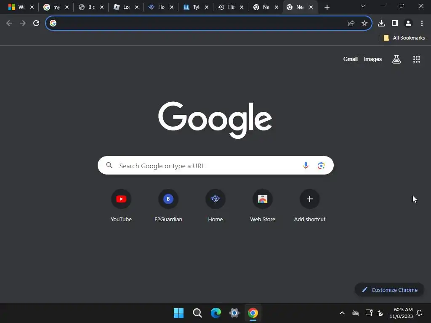
Task: Go forward to next page
Action: tap(23, 24)
